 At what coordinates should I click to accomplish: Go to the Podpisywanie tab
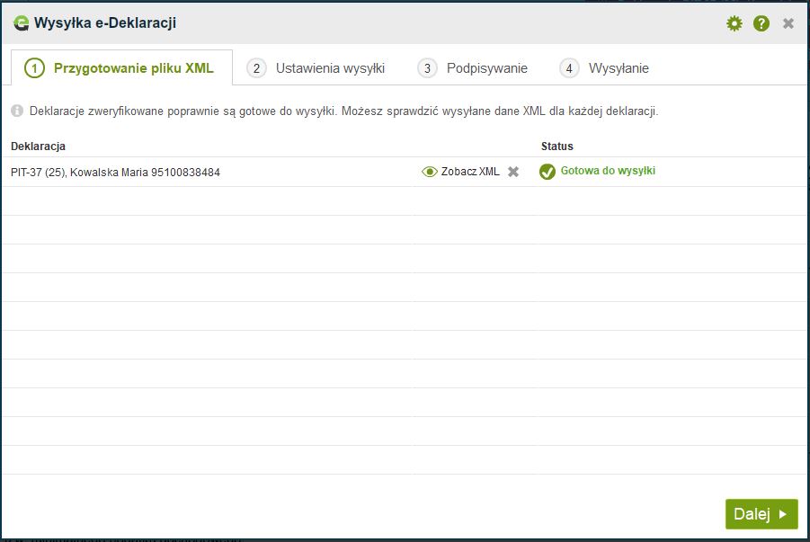pyautogui.click(x=475, y=68)
